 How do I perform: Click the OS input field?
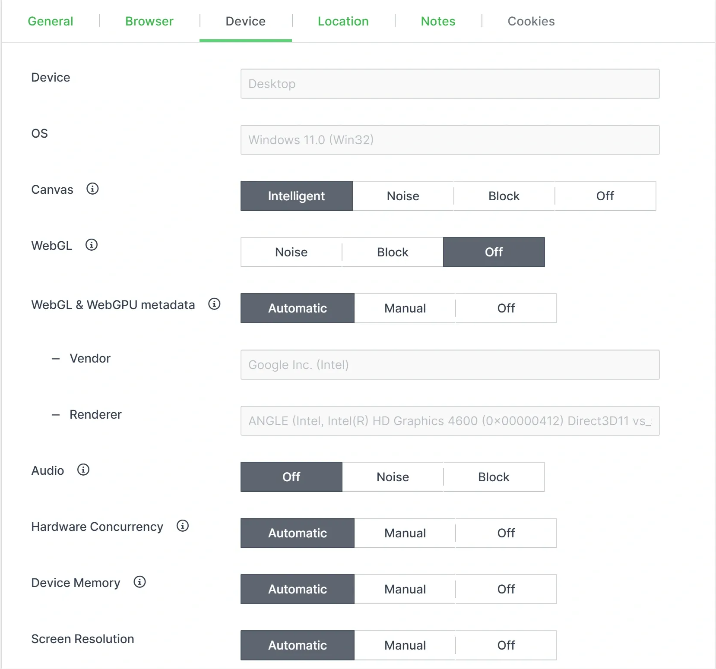[x=450, y=140]
